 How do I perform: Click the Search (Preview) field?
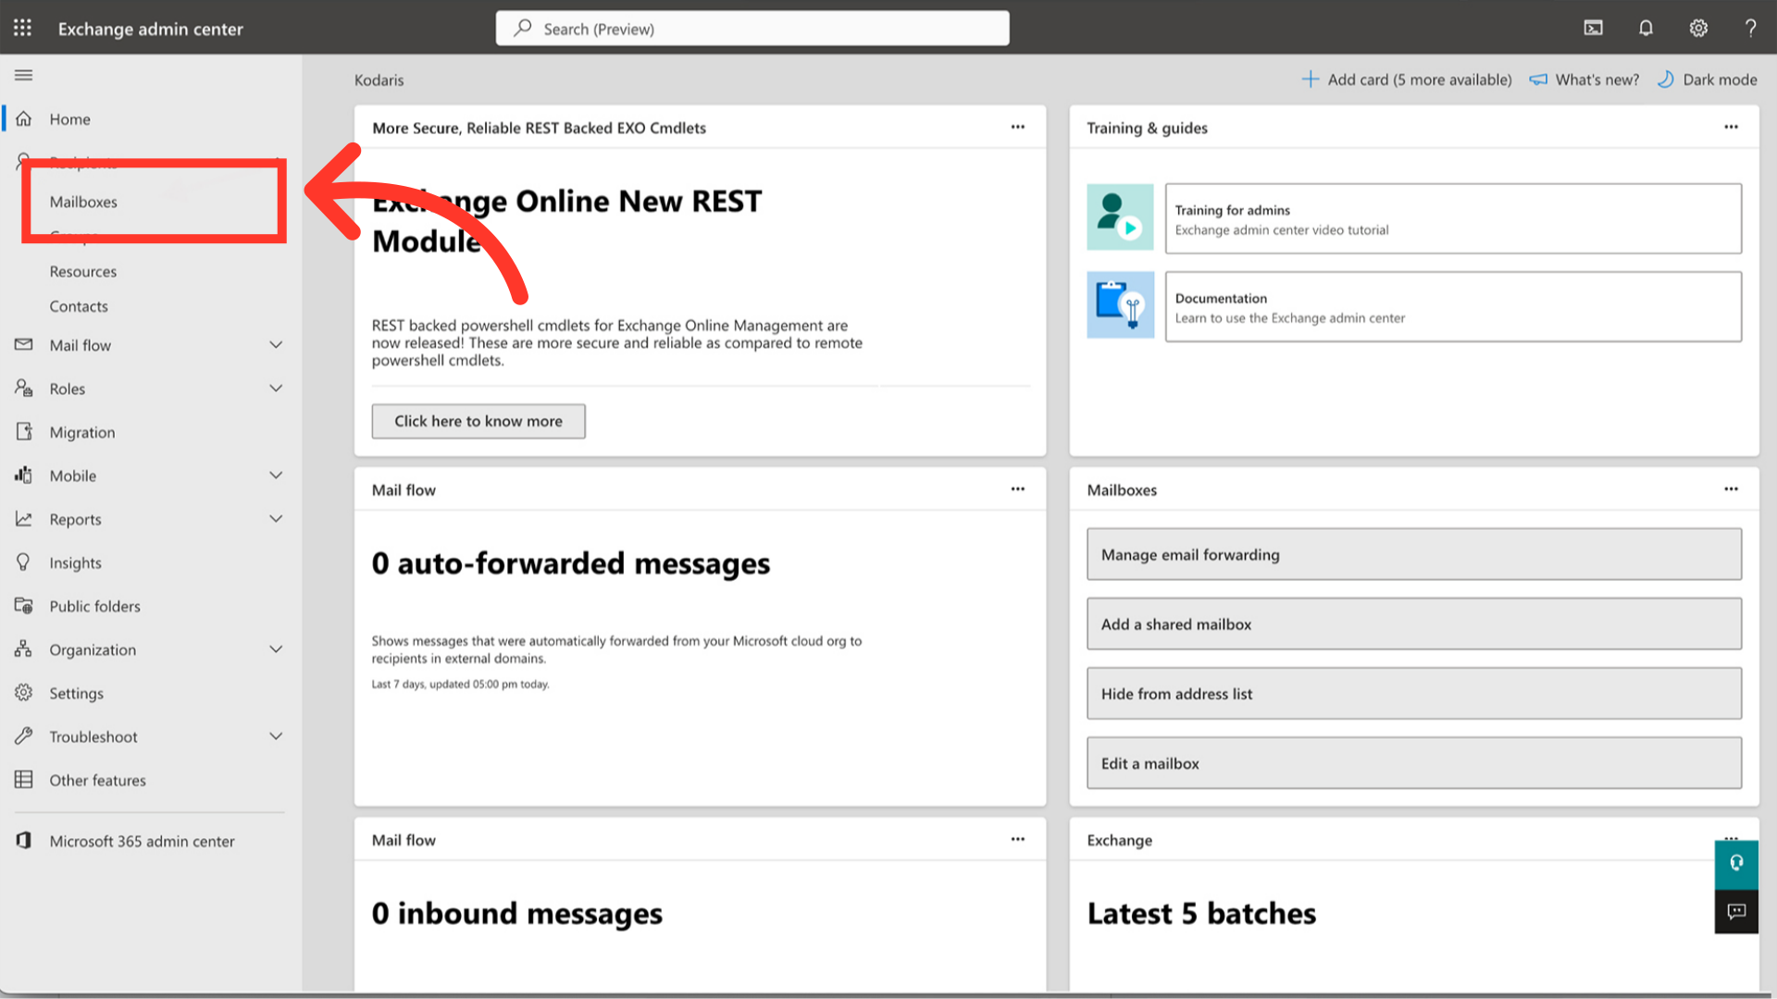(752, 29)
